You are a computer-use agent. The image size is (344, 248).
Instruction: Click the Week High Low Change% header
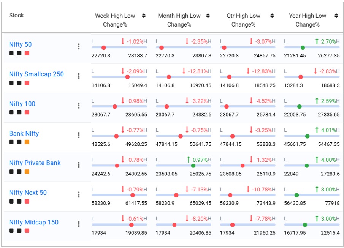pyautogui.click(x=115, y=20)
